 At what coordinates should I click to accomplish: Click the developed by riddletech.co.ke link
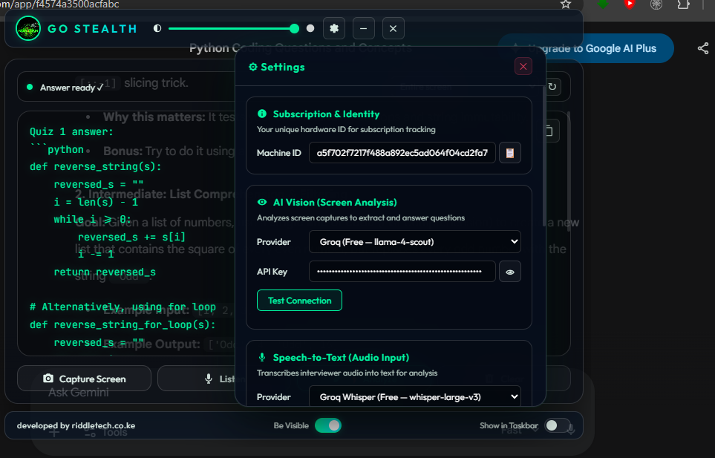point(76,425)
